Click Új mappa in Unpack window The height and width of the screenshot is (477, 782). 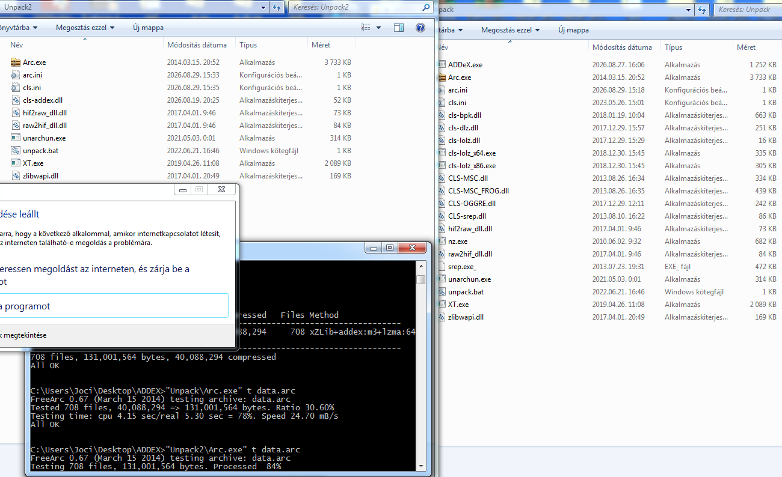pyautogui.click(x=573, y=30)
